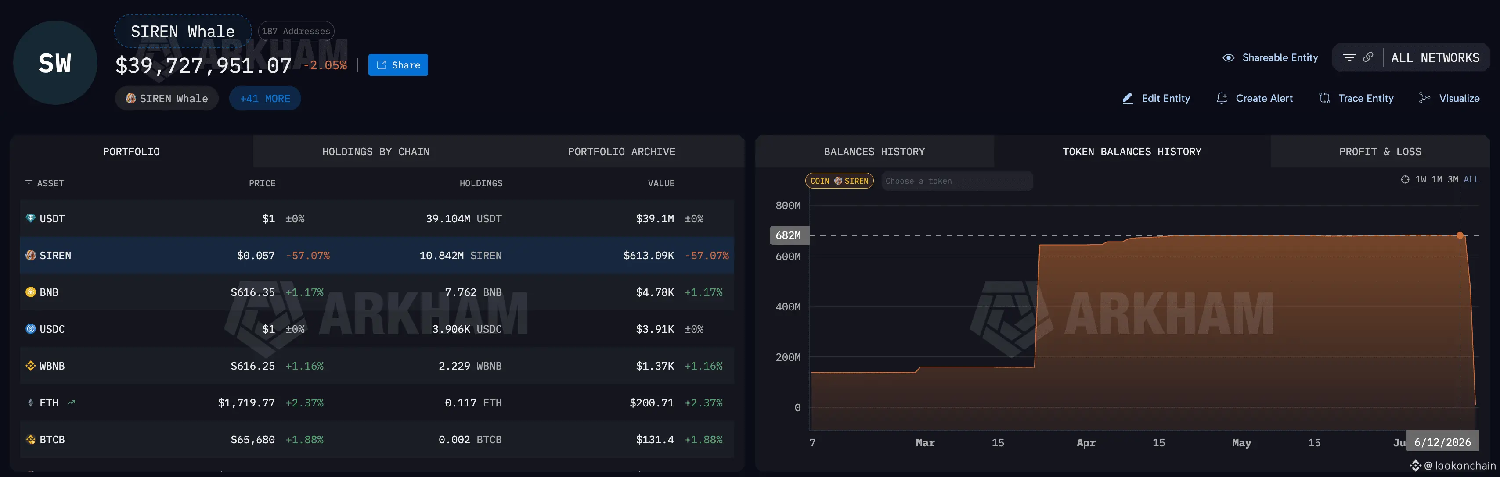Click the BTCB token icon
Image resolution: width=1500 pixels, height=477 pixels.
pyautogui.click(x=31, y=440)
